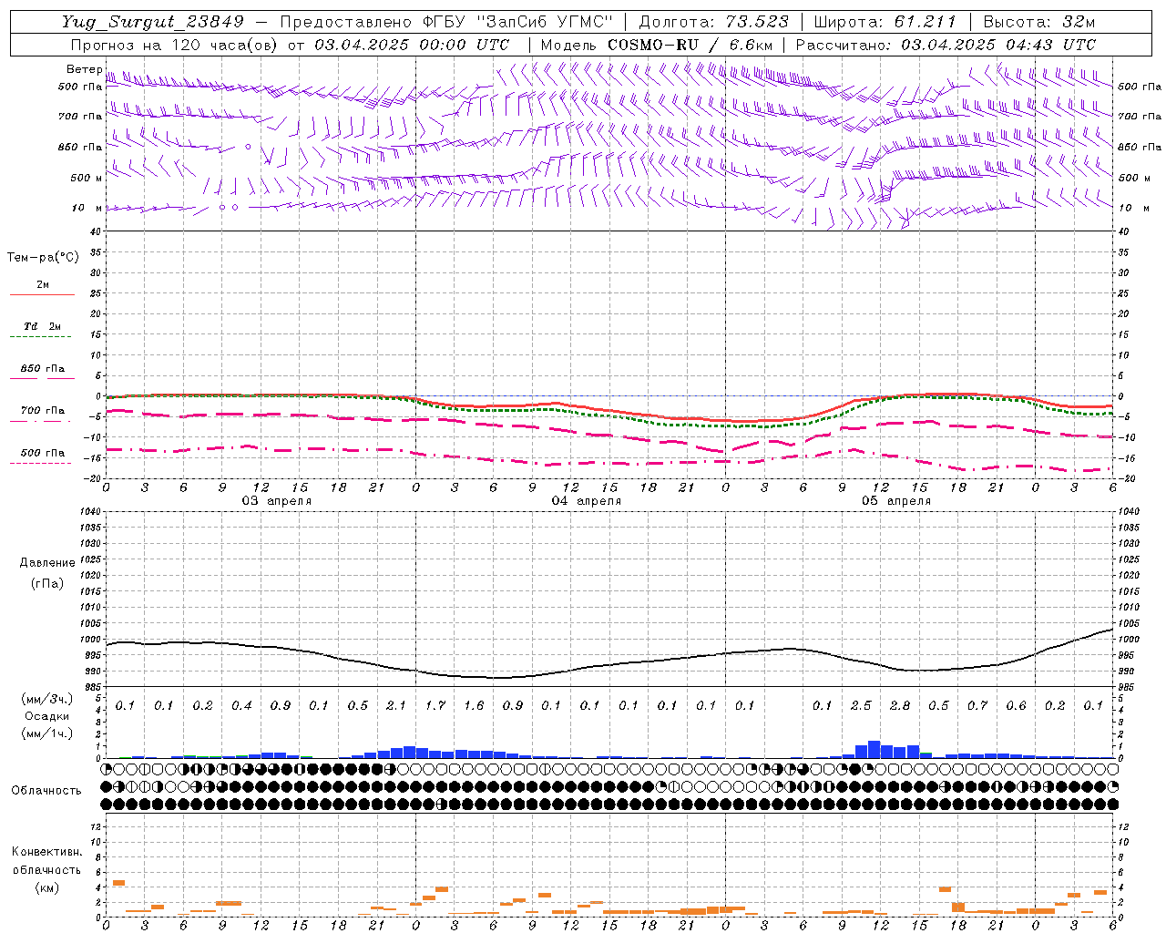This screenshot has height=933, width=1166.
Task: Select the 'Широта: 61.211' latitude text
Action: click(x=885, y=22)
